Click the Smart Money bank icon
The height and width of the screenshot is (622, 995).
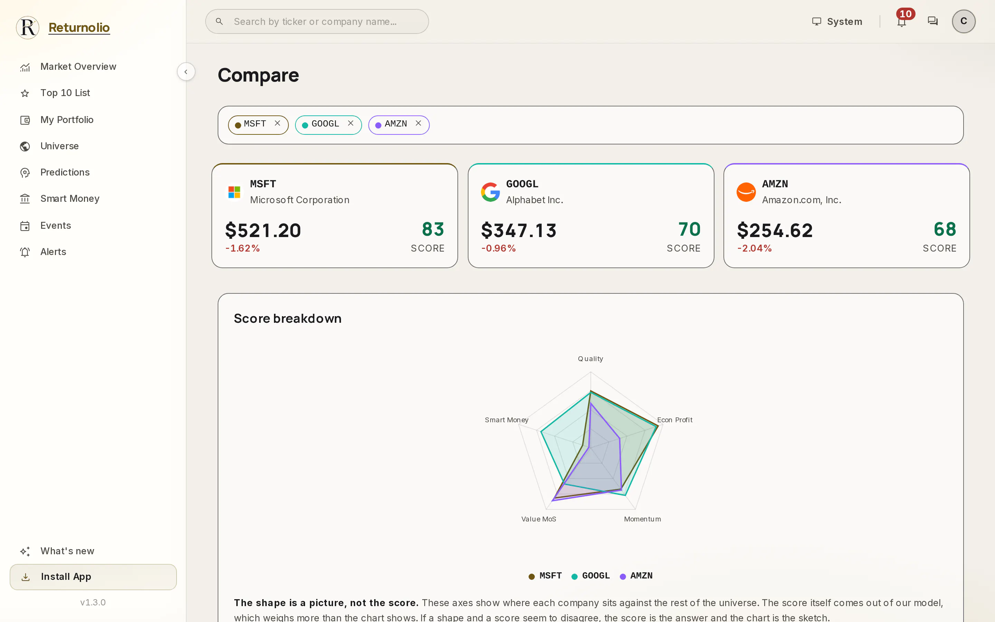(x=25, y=199)
